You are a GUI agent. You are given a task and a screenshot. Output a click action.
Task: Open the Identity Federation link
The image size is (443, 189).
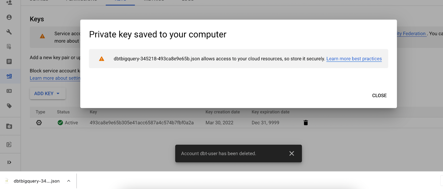click(412, 33)
